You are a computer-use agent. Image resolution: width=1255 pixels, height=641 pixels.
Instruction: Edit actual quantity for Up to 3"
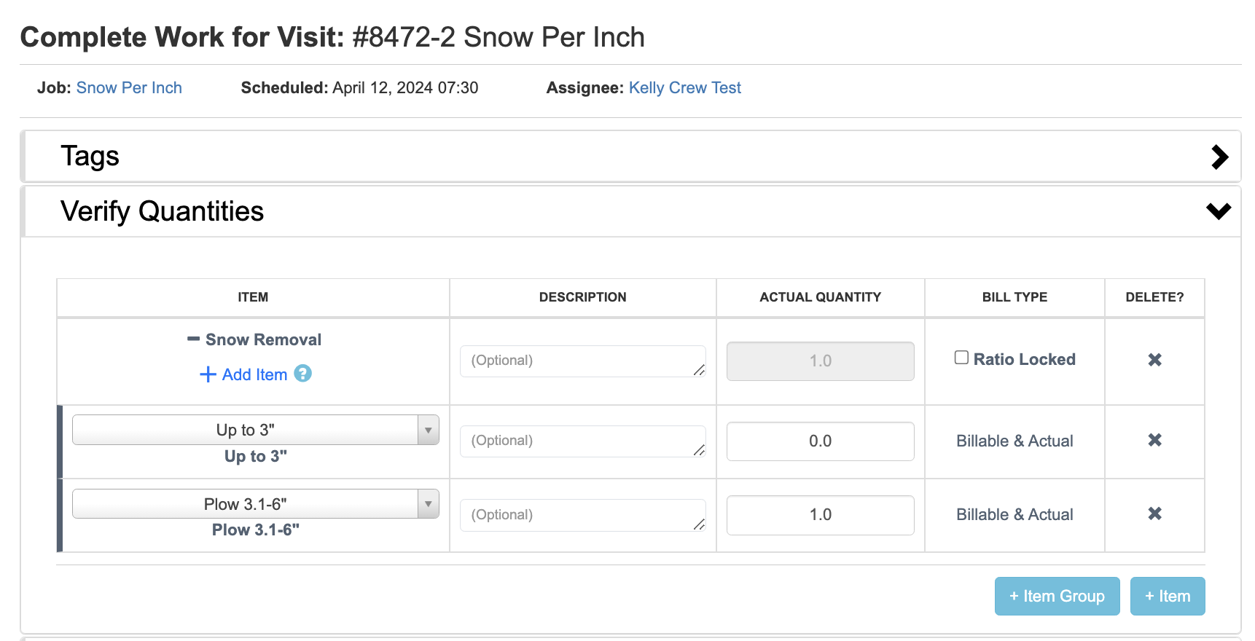point(820,441)
